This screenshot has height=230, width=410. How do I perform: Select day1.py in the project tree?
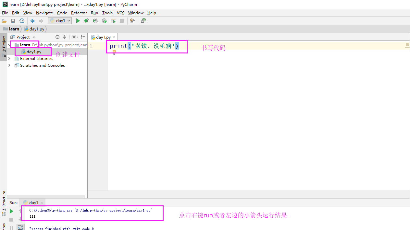34,52
